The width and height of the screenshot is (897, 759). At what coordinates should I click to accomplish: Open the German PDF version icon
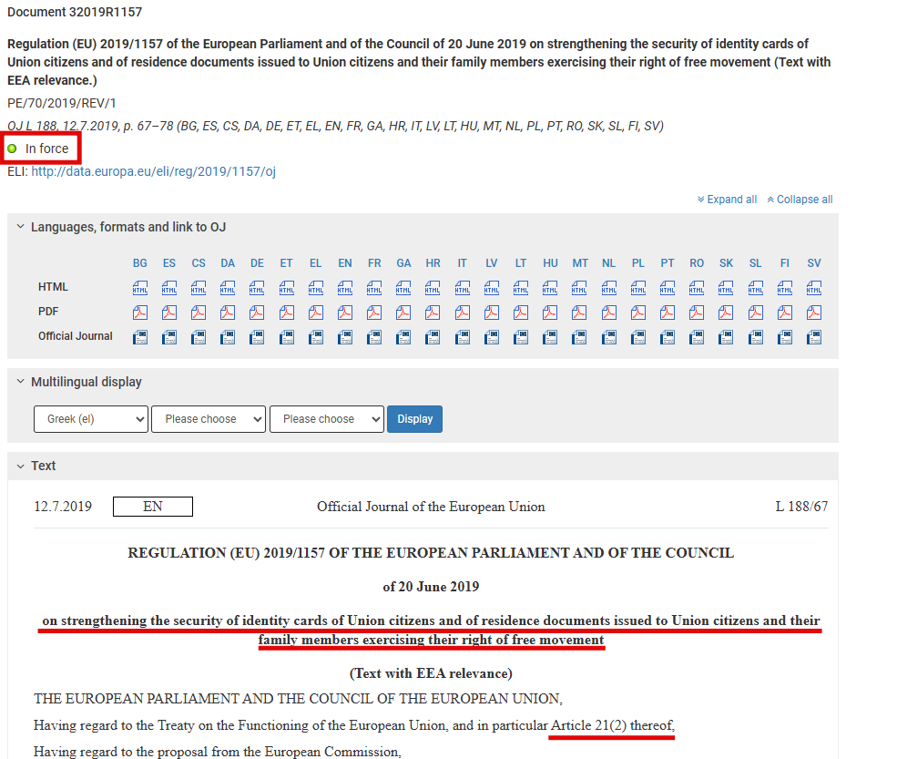pyautogui.click(x=257, y=313)
